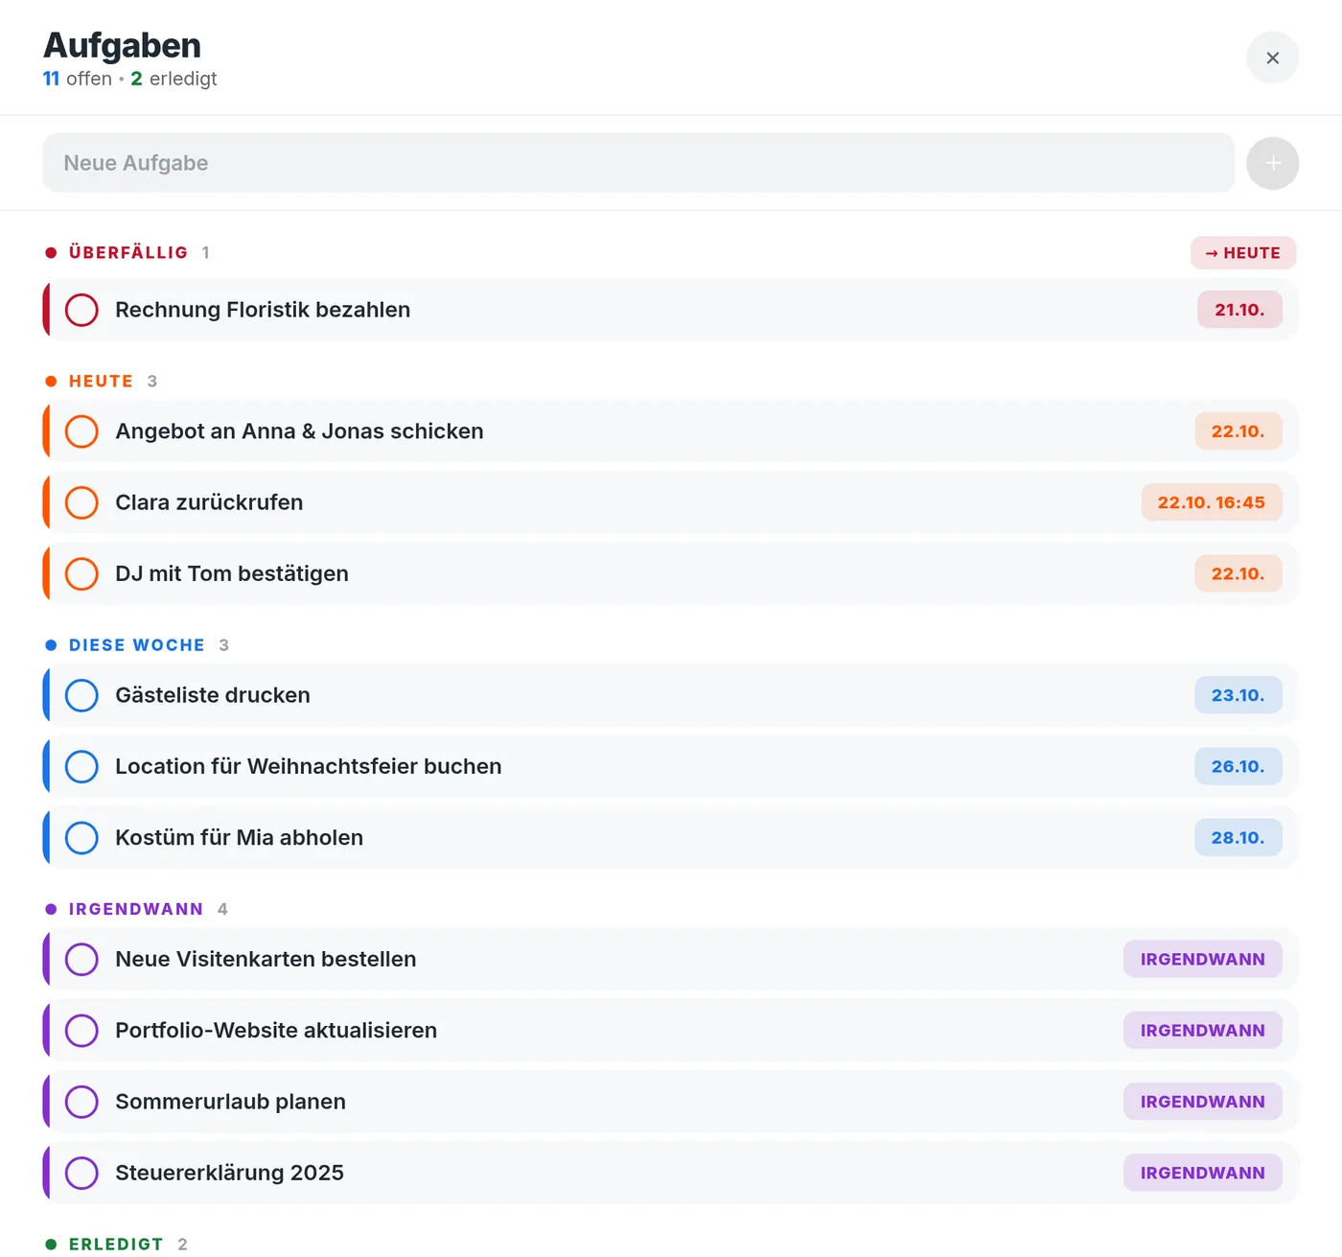Open the 26.10. date chip
The width and height of the screenshot is (1342, 1257).
(x=1238, y=766)
